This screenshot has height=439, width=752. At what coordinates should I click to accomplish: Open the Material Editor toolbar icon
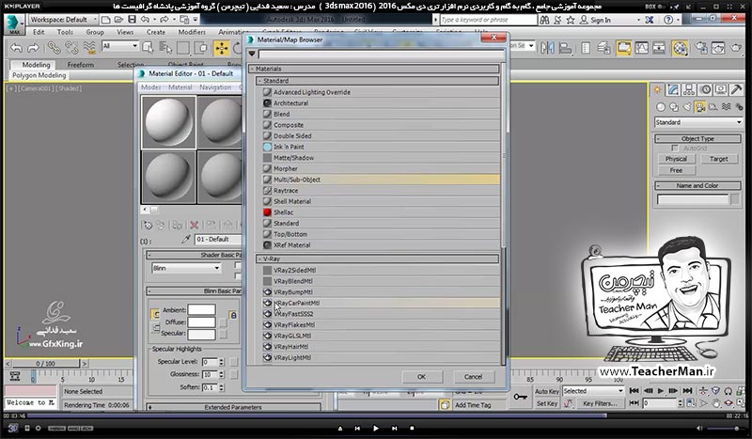click(x=680, y=48)
